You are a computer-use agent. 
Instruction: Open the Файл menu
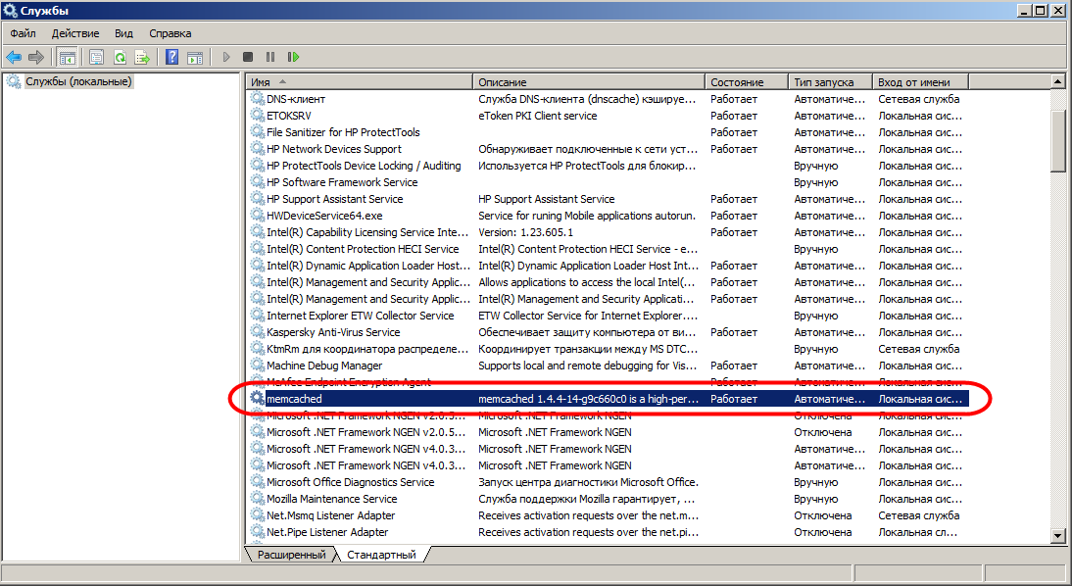point(23,33)
